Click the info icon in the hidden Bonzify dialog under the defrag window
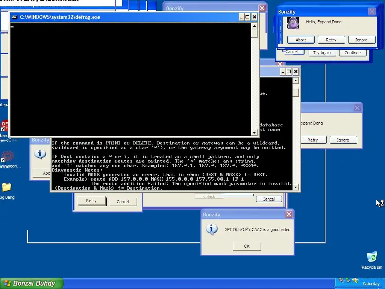The image size is (385, 289). click(x=40, y=154)
